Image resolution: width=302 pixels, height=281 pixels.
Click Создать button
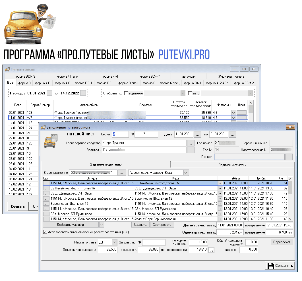tap(18, 206)
